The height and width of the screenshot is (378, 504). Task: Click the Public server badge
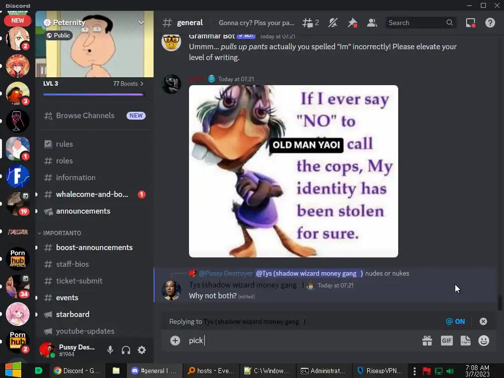point(58,35)
